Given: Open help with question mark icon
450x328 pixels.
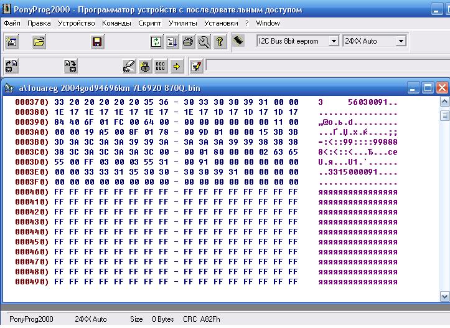Looking at the screenshot, I should [x=220, y=42].
